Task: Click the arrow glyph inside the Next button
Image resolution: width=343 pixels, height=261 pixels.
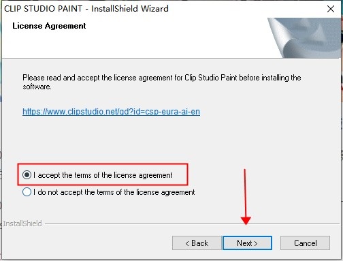Action: pyautogui.click(x=256, y=243)
